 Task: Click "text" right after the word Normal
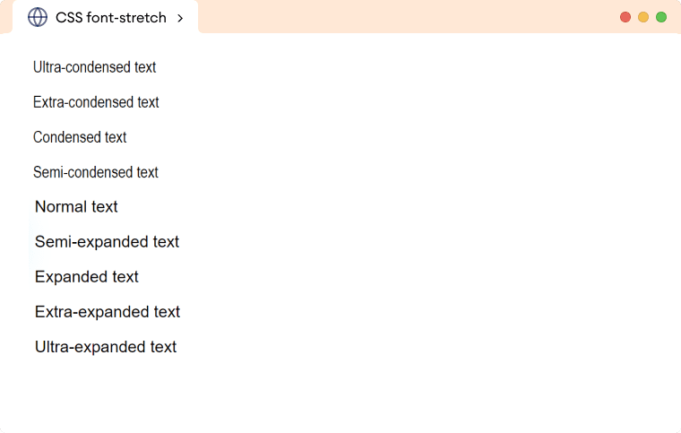click(105, 207)
